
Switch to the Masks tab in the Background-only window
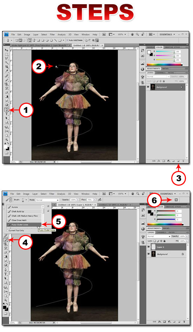click(x=165, y=69)
